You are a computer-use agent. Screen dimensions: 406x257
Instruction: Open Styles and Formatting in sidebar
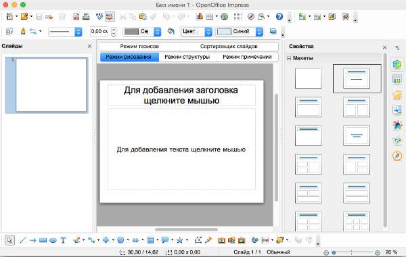397,125
